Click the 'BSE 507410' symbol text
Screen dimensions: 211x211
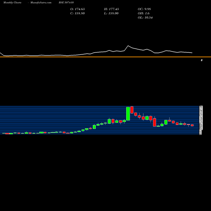[x=66, y=3]
